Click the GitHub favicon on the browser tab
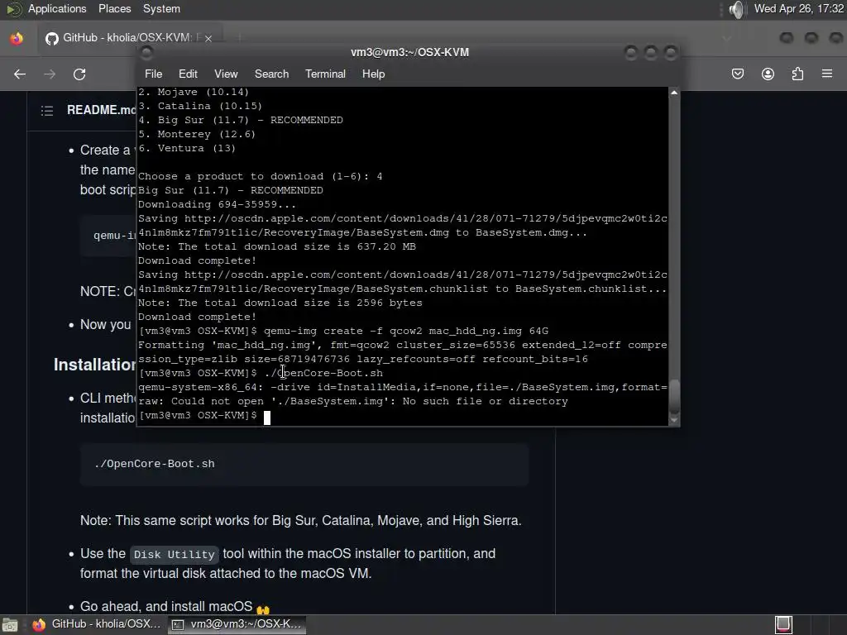Viewport: 847px width, 635px height. pyautogui.click(x=52, y=38)
